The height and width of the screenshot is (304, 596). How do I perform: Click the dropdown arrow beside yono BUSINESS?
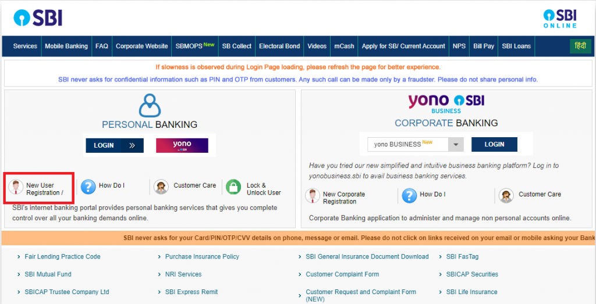click(456, 145)
